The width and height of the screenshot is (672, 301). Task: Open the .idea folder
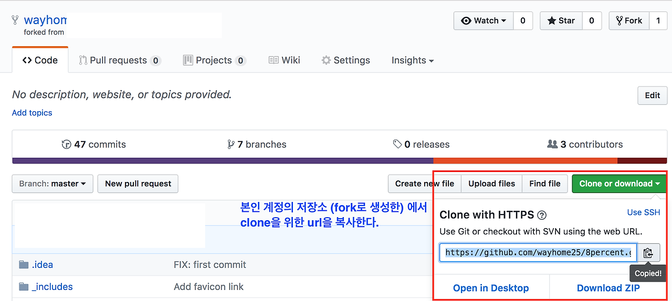[43, 265]
